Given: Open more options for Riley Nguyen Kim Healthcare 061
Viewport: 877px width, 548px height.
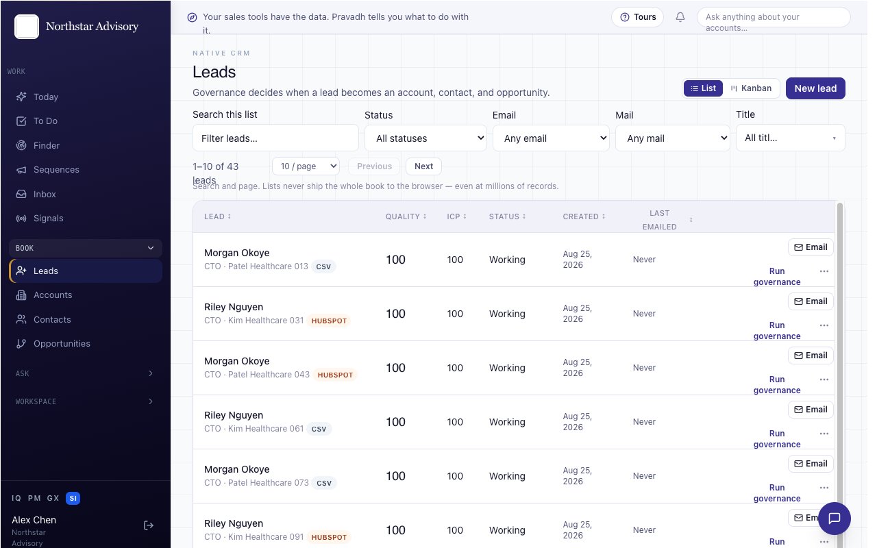Looking at the screenshot, I should 824,434.
